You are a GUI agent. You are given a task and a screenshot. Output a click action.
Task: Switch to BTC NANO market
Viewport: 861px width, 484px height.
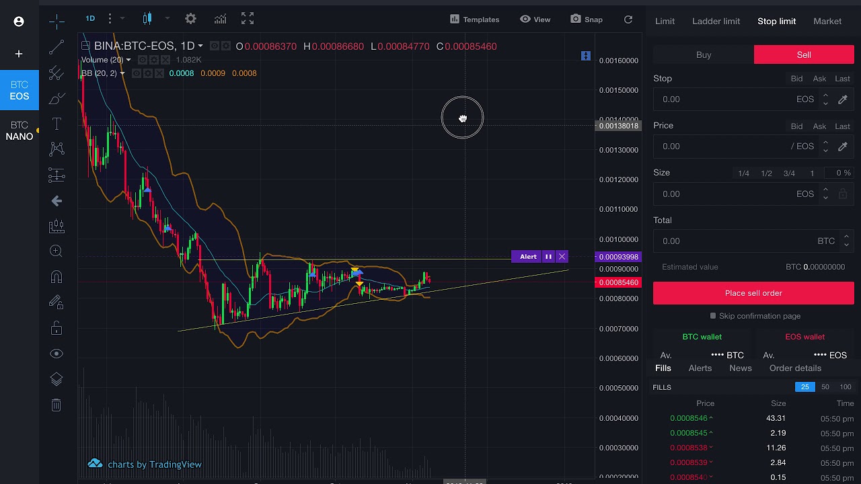(x=19, y=130)
